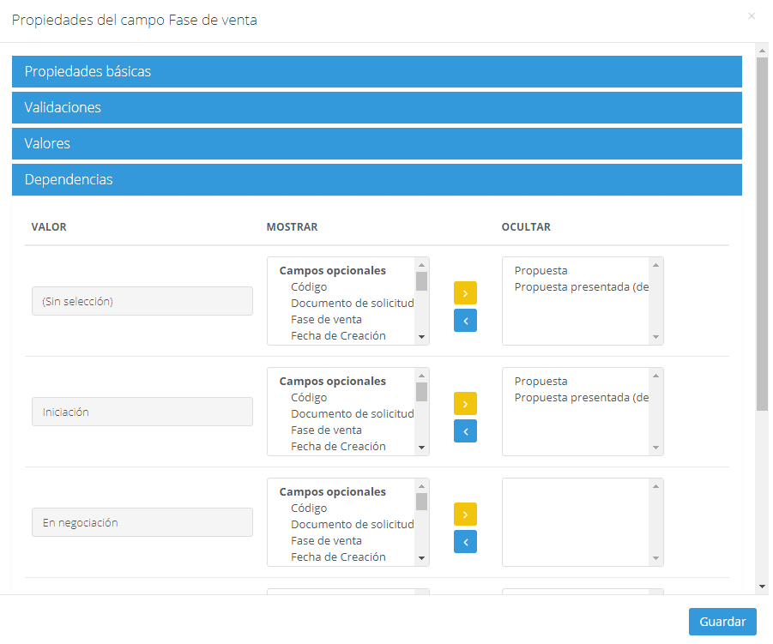Click yellow move-right arrow in Sin selección row

tap(465, 293)
